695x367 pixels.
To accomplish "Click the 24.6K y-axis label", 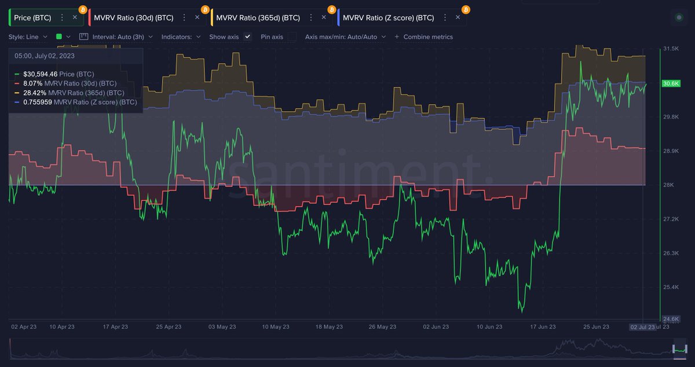I will point(671,319).
